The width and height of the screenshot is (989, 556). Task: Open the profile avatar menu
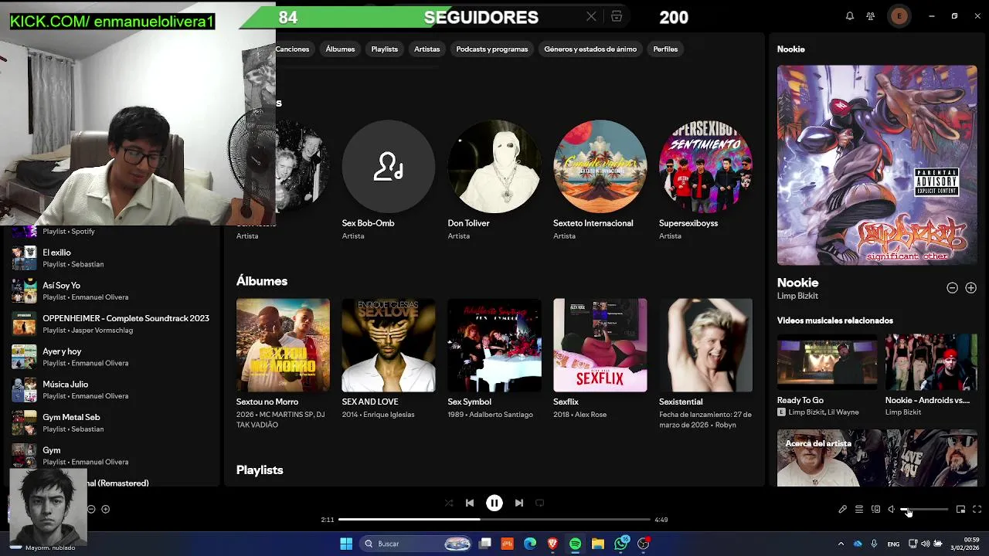coord(899,16)
